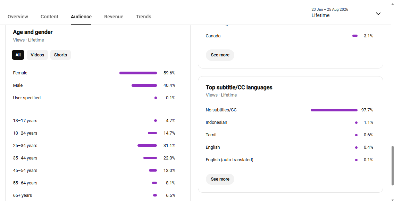Viewport: 394px width, 201px height.
Task: Open the Revenue tab
Action: (114, 17)
